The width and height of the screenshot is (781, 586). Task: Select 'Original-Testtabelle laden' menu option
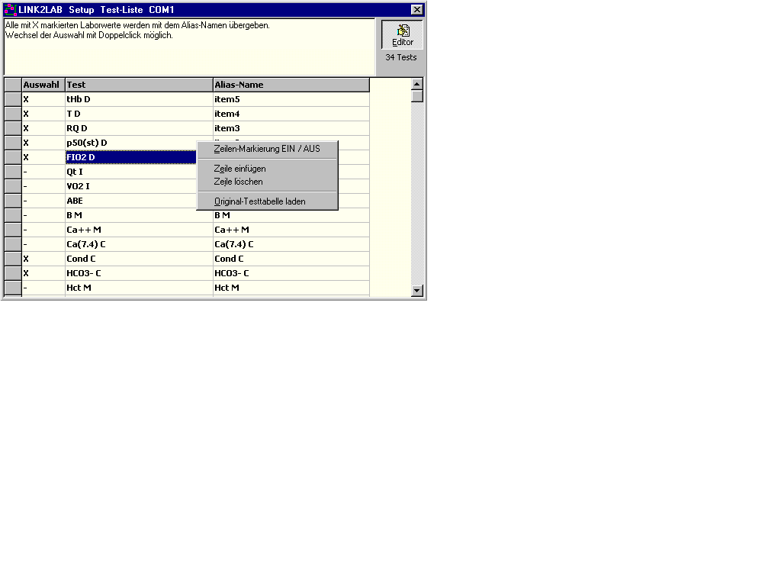(259, 201)
